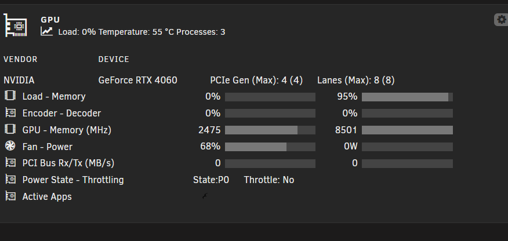Click the 8501 memory clock bar
The height and width of the screenshot is (241, 508).
click(x=407, y=130)
